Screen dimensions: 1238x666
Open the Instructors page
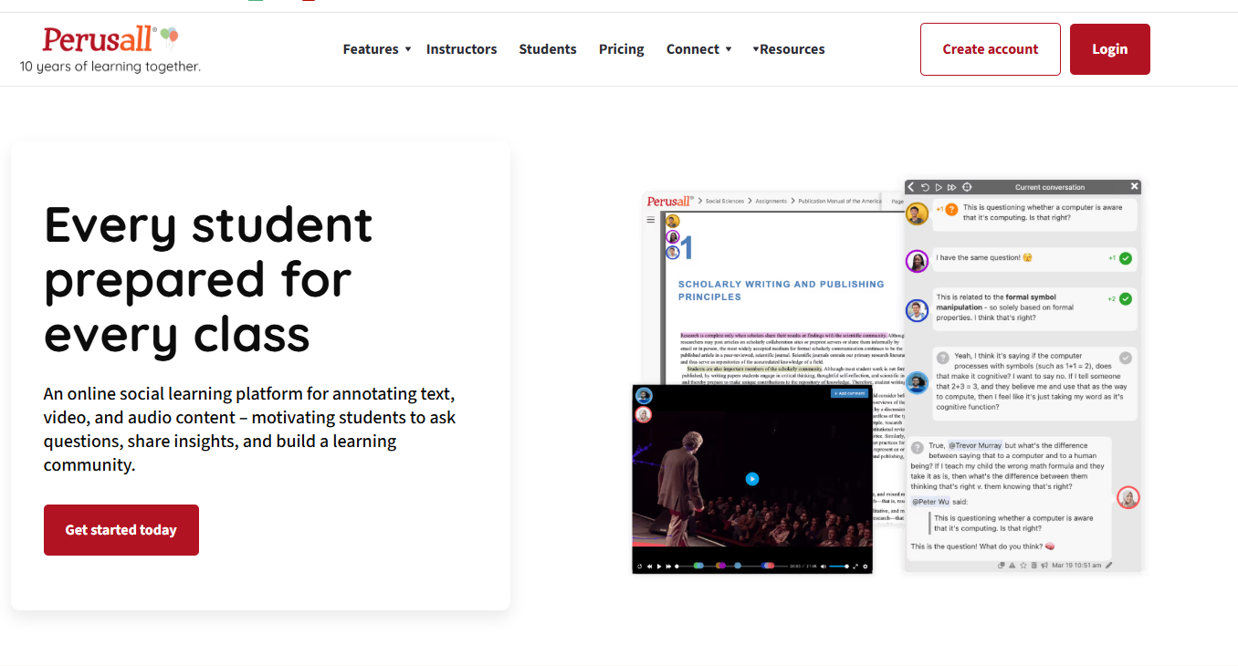click(x=461, y=49)
